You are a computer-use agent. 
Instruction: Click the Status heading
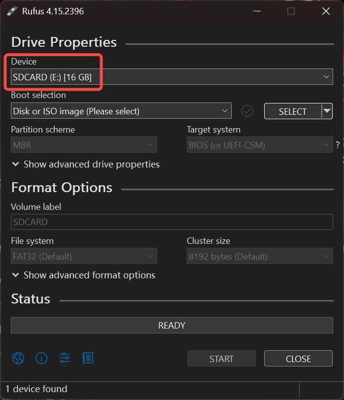pos(31,299)
